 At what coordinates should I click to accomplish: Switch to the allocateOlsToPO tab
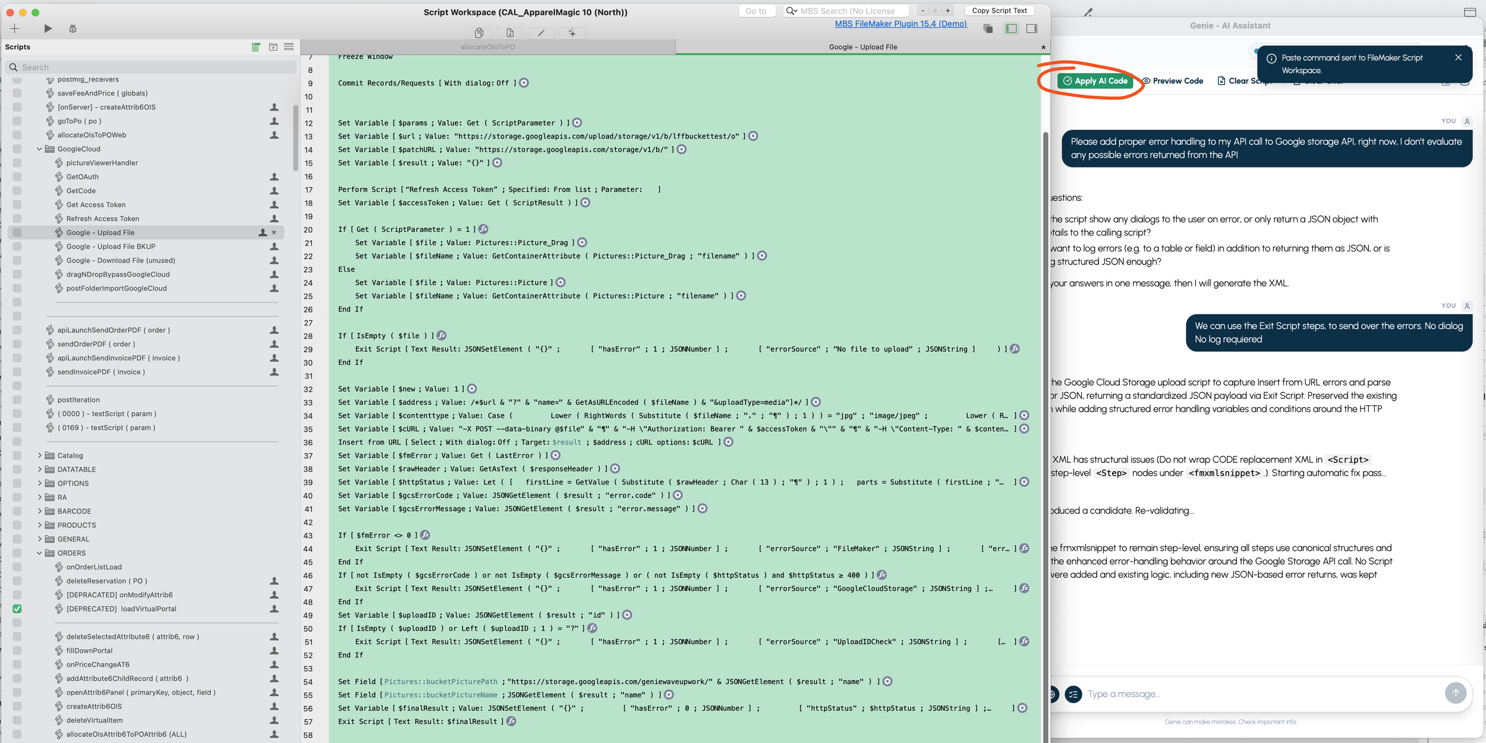click(487, 47)
